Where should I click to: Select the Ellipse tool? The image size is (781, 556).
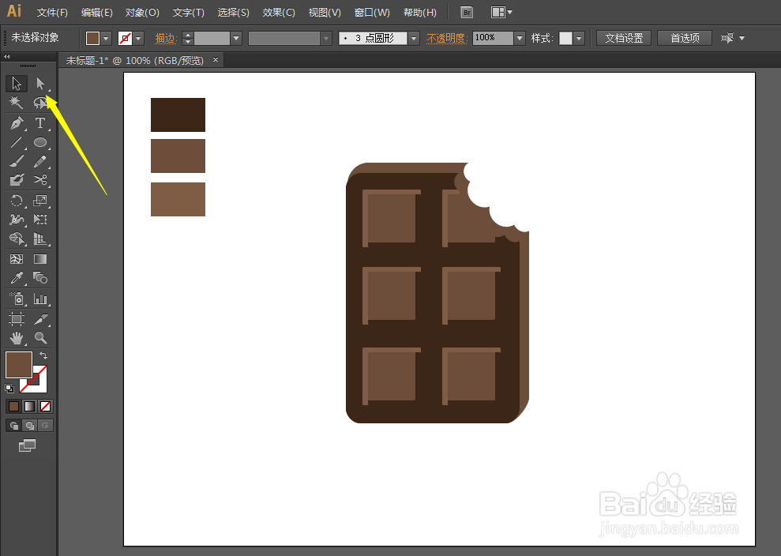tap(40, 142)
